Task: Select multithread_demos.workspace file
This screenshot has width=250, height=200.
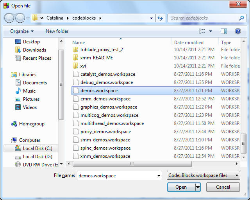Action: pos(112,123)
